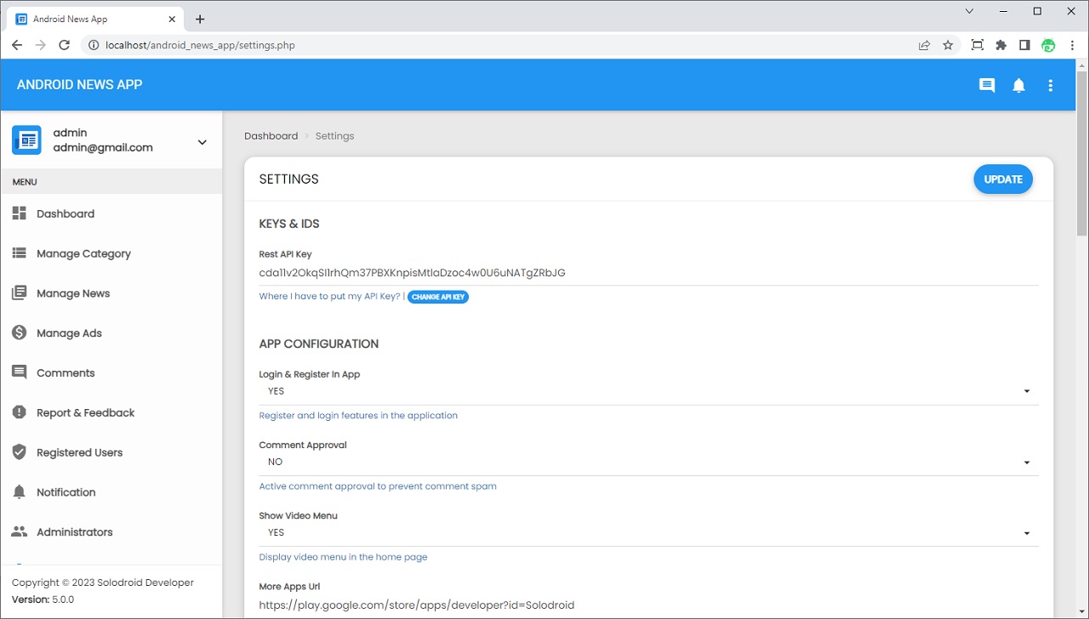Click the notification bell in header
This screenshot has height=619, width=1089.
point(1018,85)
